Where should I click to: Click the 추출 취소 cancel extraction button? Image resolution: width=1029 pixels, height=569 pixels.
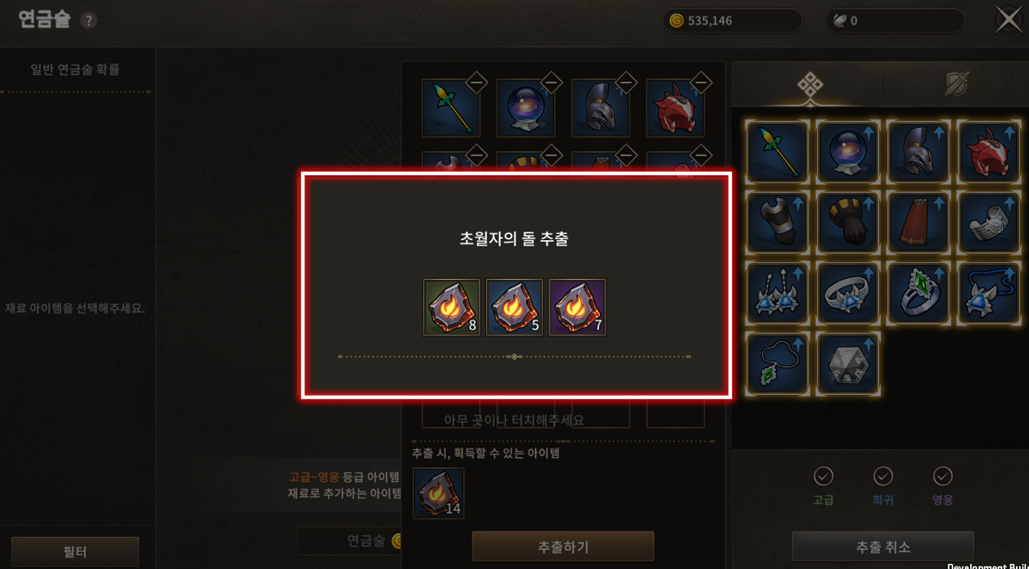pyautogui.click(x=882, y=547)
